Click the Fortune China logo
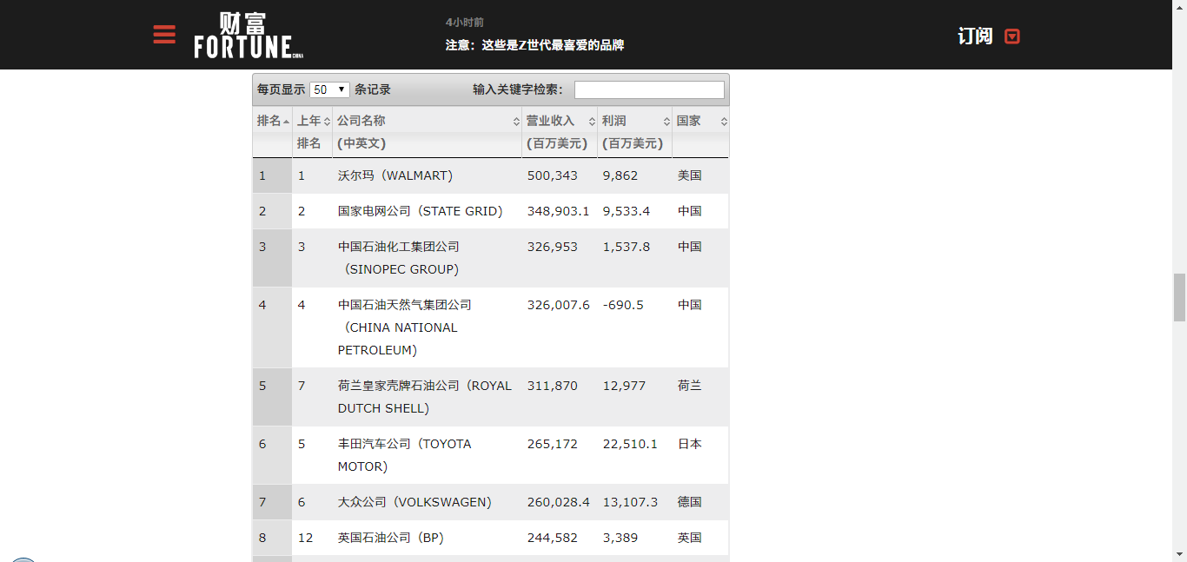Image resolution: width=1187 pixels, height=562 pixels. click(249, 35)
